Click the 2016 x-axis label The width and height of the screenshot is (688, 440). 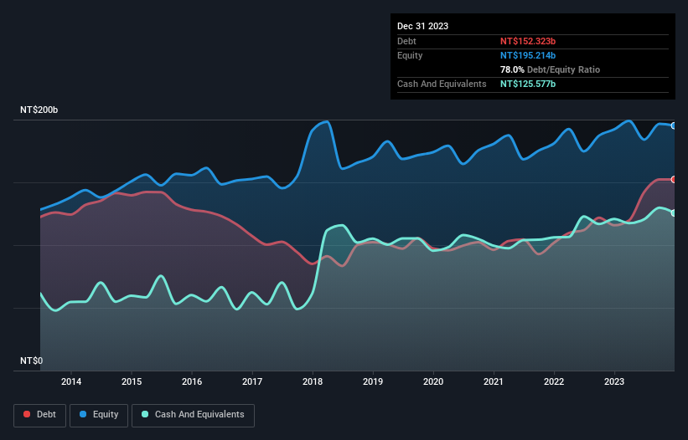pos(192,381)
